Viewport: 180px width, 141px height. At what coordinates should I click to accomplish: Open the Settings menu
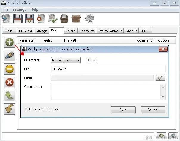click(19, 9)
